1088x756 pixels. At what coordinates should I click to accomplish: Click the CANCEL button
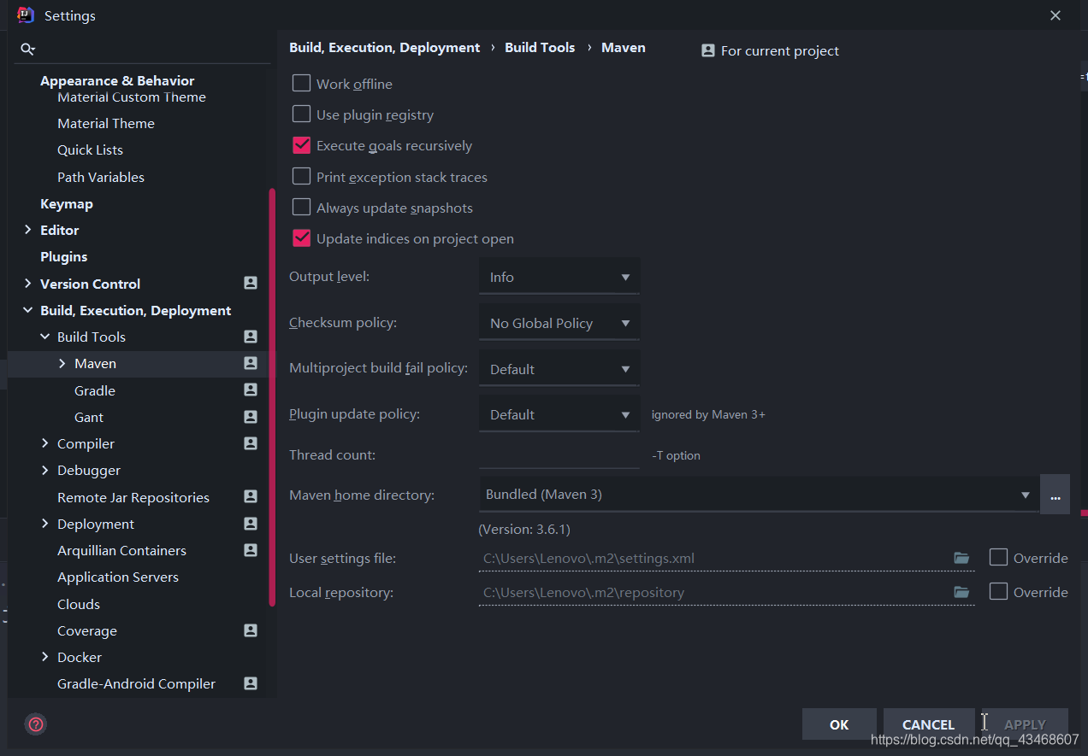tap(928, 724)
